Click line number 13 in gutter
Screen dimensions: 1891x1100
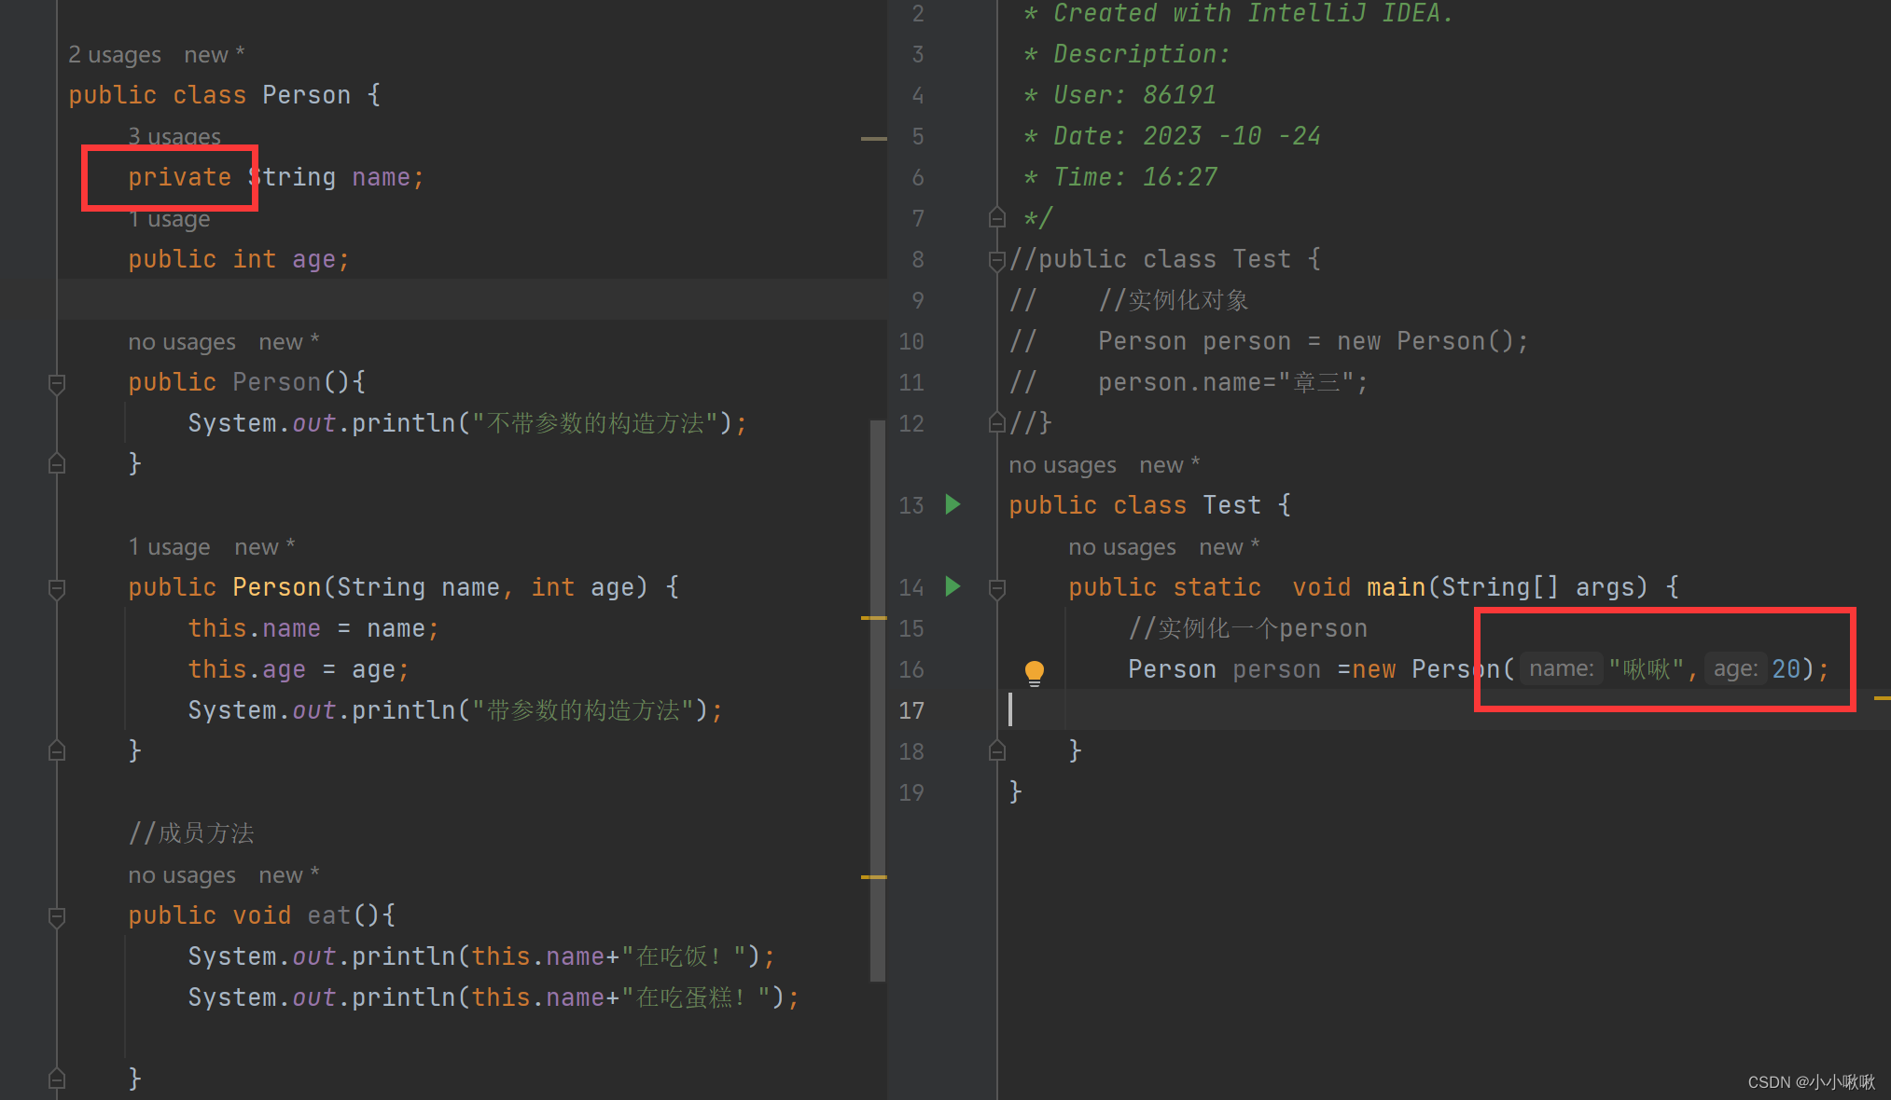[x=911, y=505]
